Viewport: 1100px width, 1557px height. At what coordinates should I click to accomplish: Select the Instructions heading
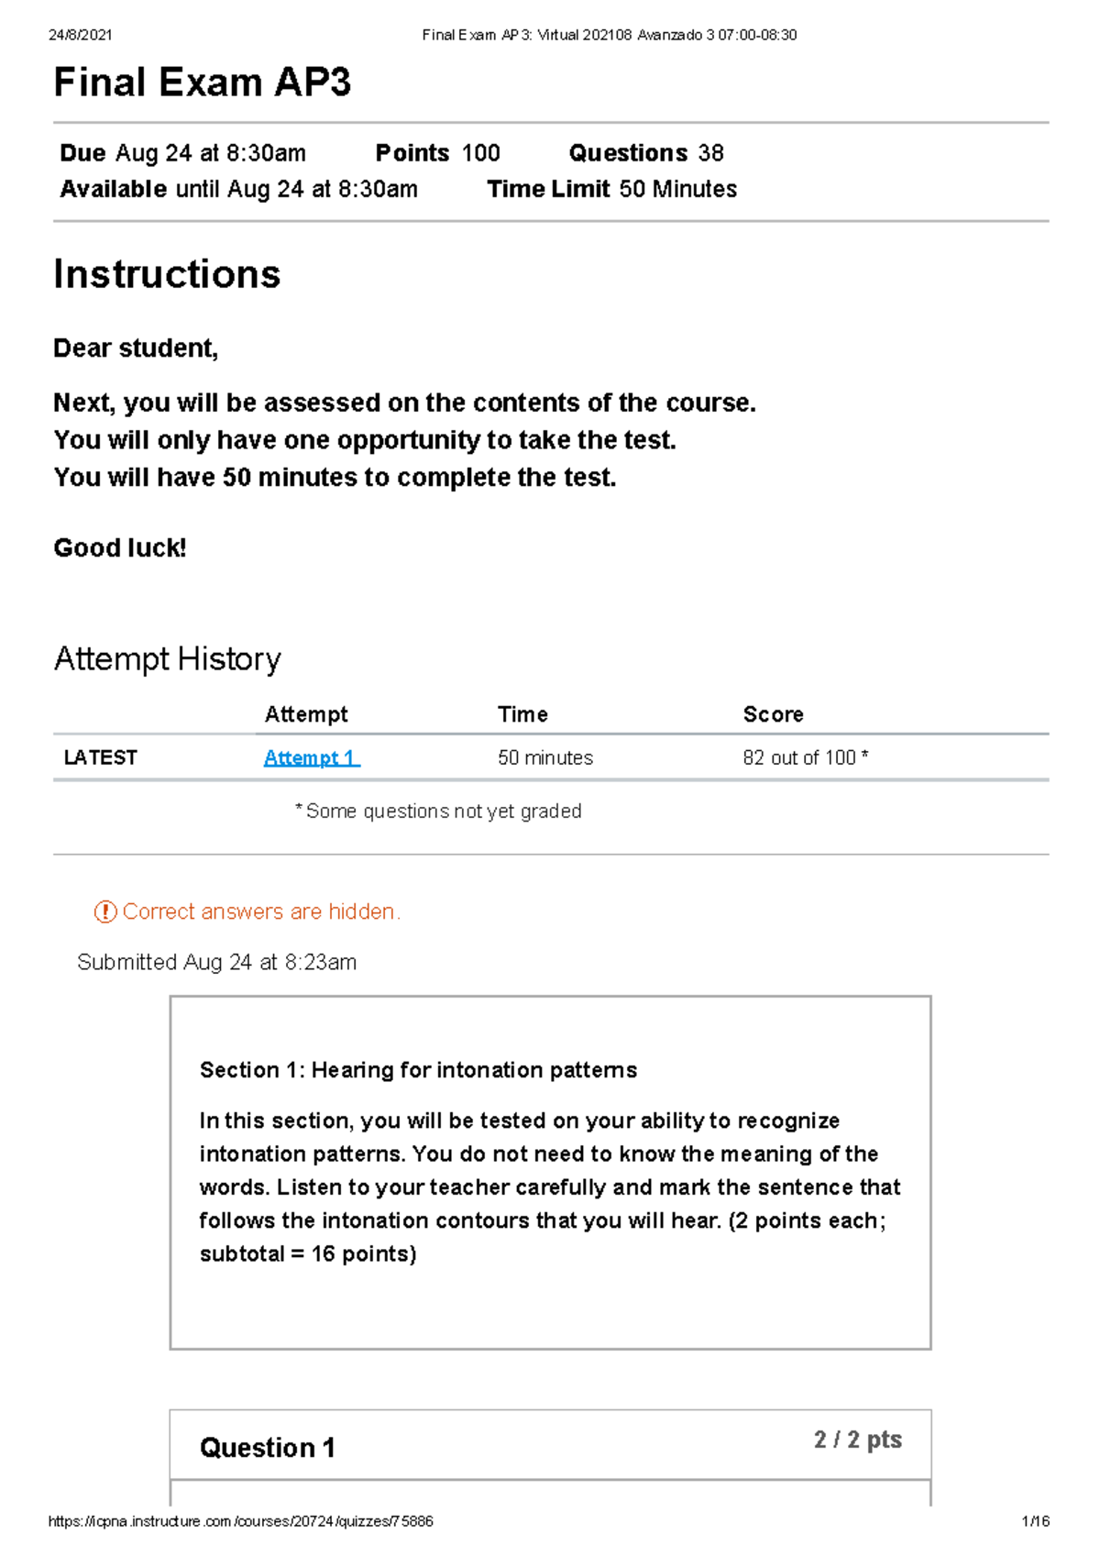167,274
